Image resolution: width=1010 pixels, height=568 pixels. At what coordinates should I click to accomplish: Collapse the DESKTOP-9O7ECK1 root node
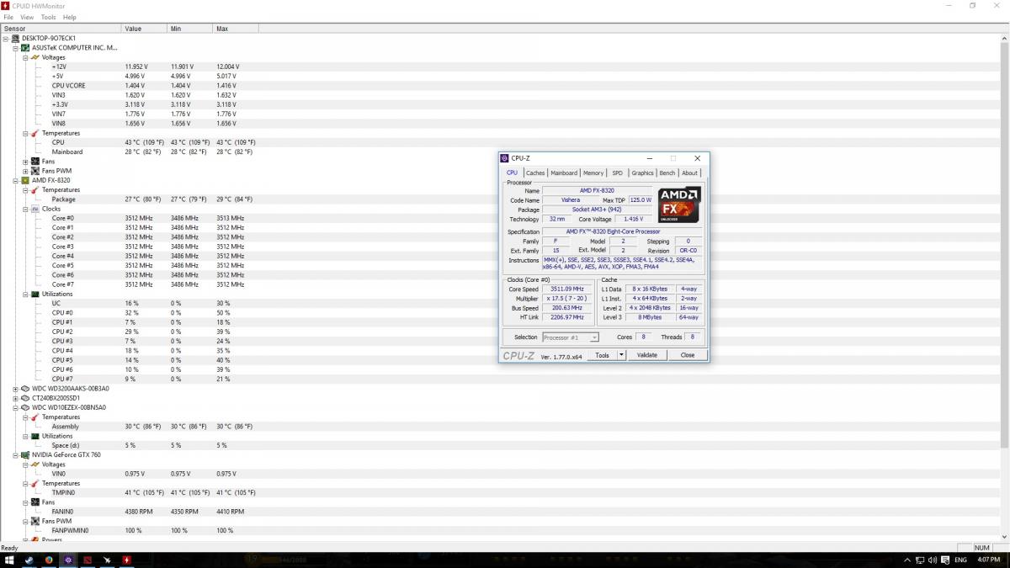[6, 38]
